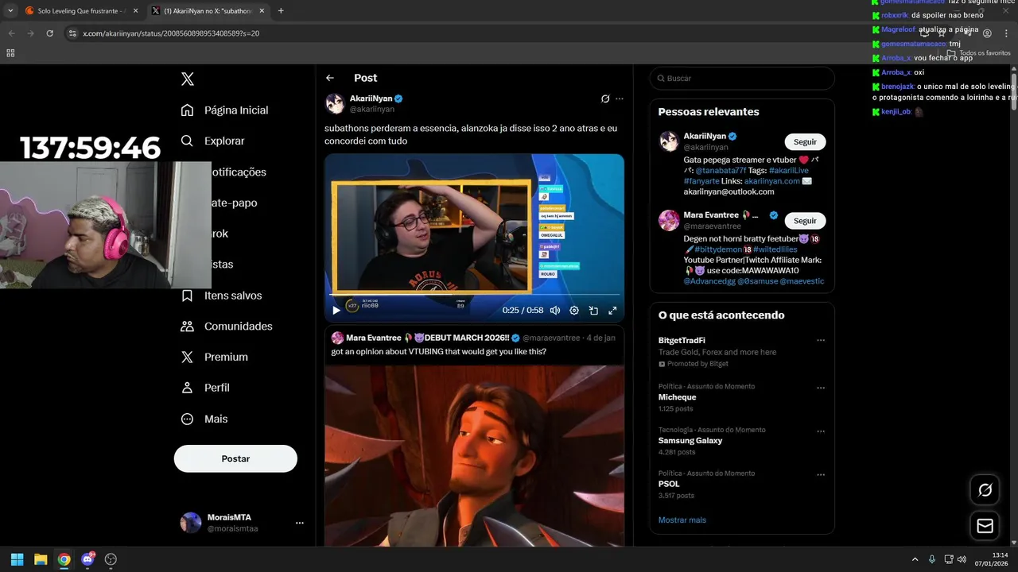
Task: Open the Windows Start menu
Action: pos(17,559)
